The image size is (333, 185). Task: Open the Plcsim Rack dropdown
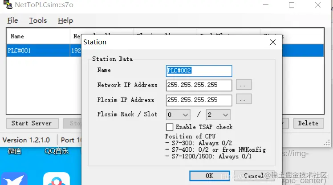(x=178, y=115)
